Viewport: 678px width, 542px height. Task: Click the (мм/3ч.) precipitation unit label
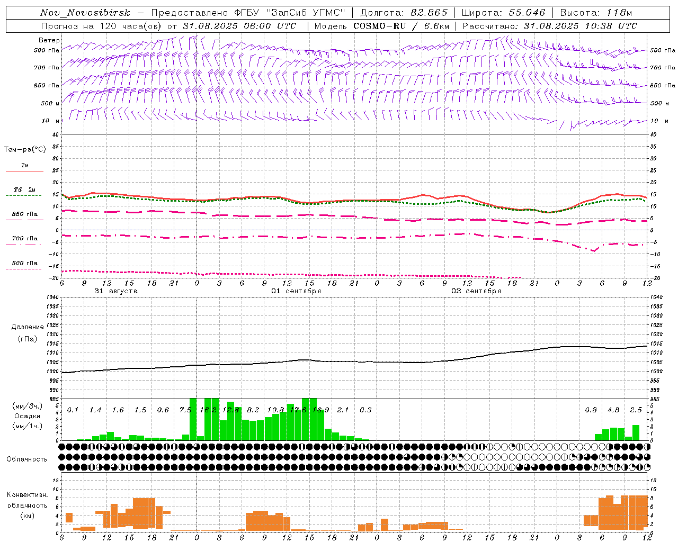(27, 406)
